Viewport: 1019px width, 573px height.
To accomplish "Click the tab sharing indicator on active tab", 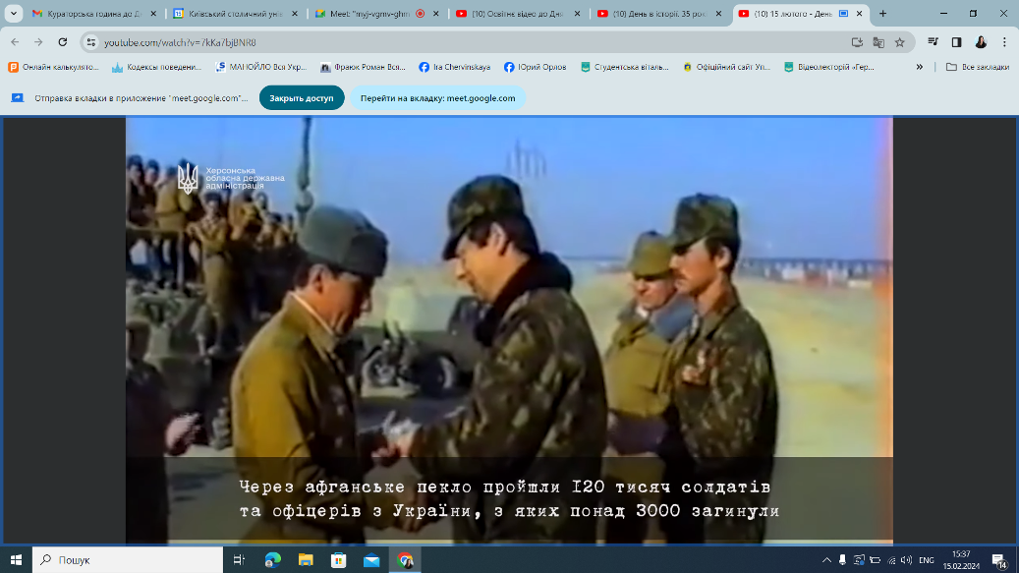I will pyautogui.click(x=843, y=13).
